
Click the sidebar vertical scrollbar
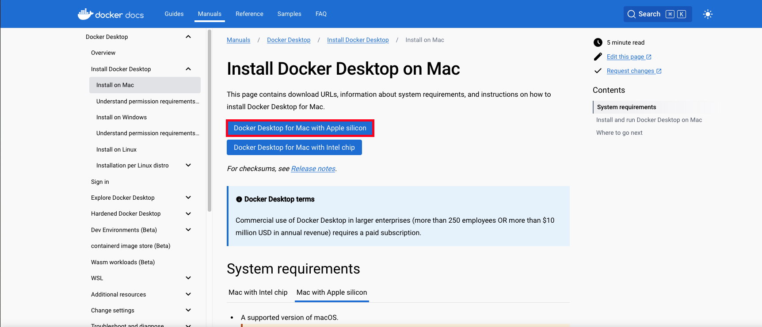pos(210,121)
